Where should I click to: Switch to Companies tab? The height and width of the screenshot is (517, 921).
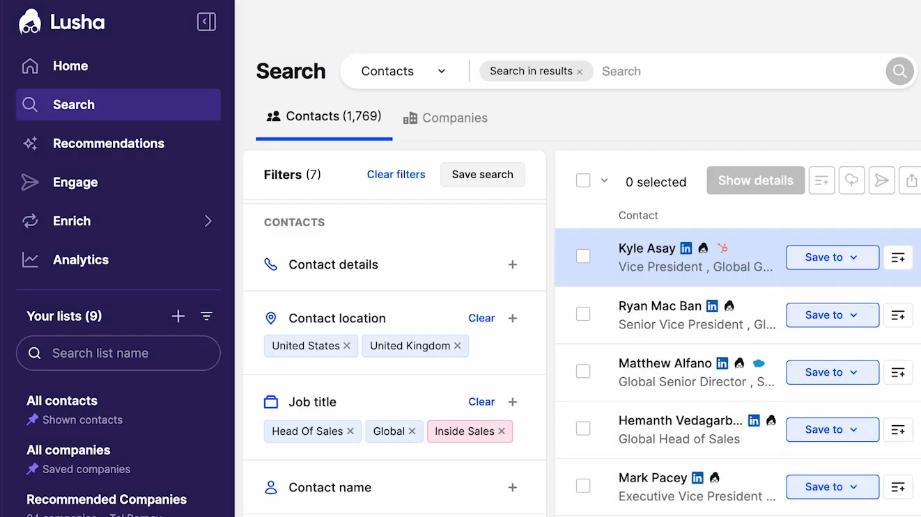tap(446, 118)
